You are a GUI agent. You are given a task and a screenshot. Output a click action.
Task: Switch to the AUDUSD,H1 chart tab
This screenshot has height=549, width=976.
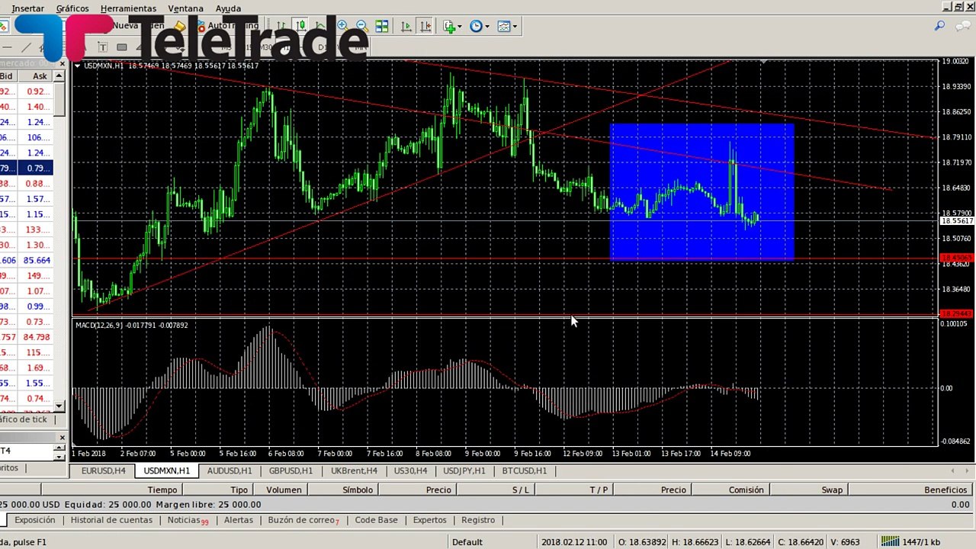coord(229,470)
